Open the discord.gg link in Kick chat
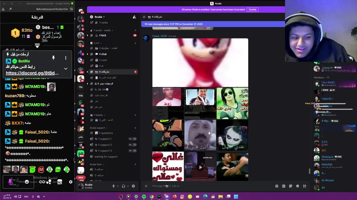This screenshot has width=357, height=200. pos(32,73)
